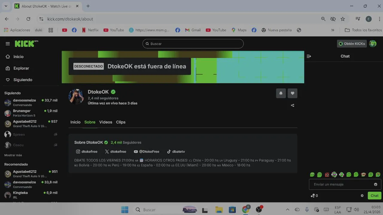The height and width of the screenshot is (215, 383).
Task: Reload the page
Action: 28,19
